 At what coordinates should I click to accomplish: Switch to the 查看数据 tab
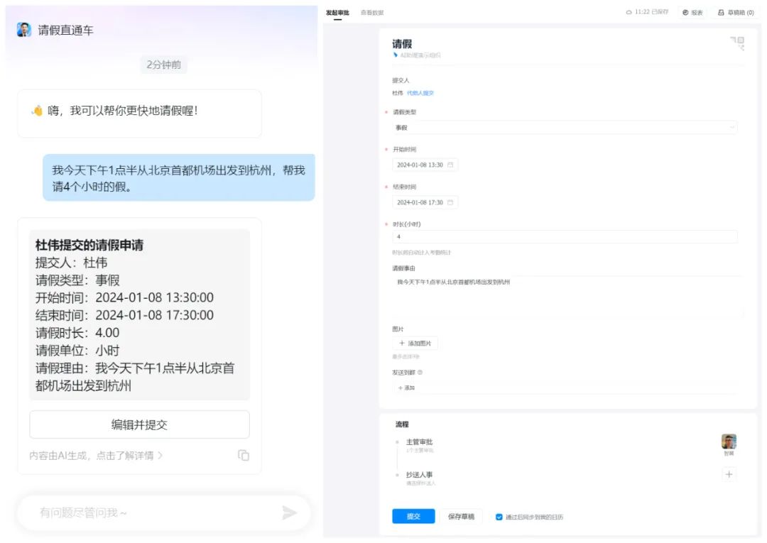(x=371, y=13)
